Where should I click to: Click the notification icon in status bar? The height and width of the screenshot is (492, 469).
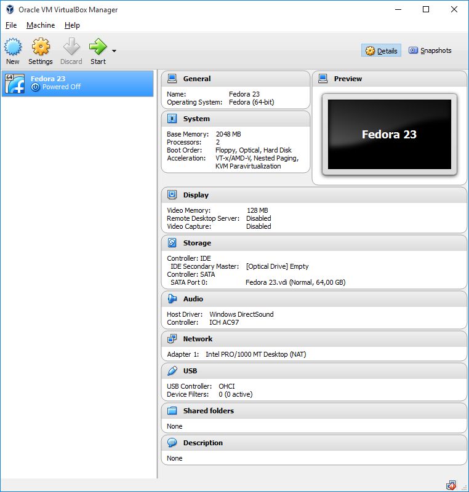click(x=451, y=485)
